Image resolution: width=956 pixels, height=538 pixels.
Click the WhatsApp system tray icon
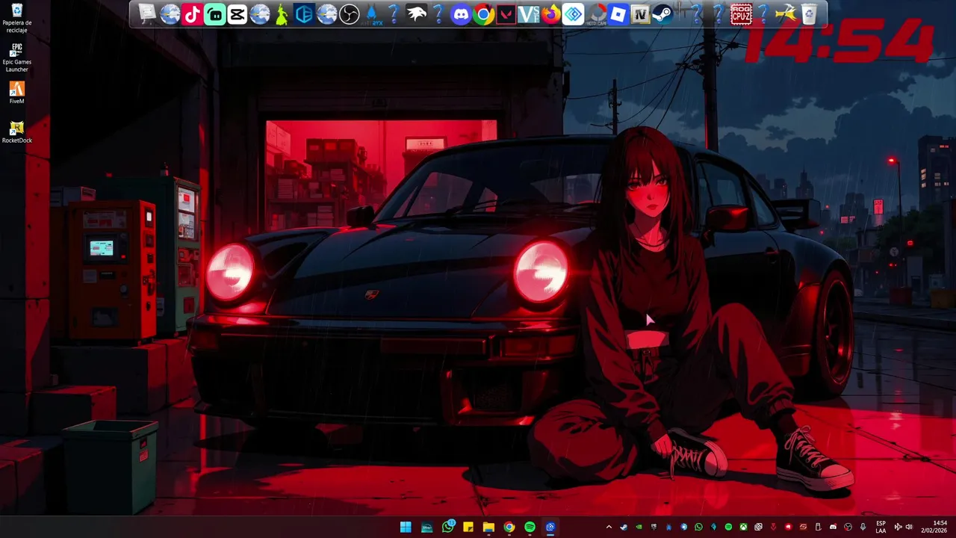tap(698, 527)
